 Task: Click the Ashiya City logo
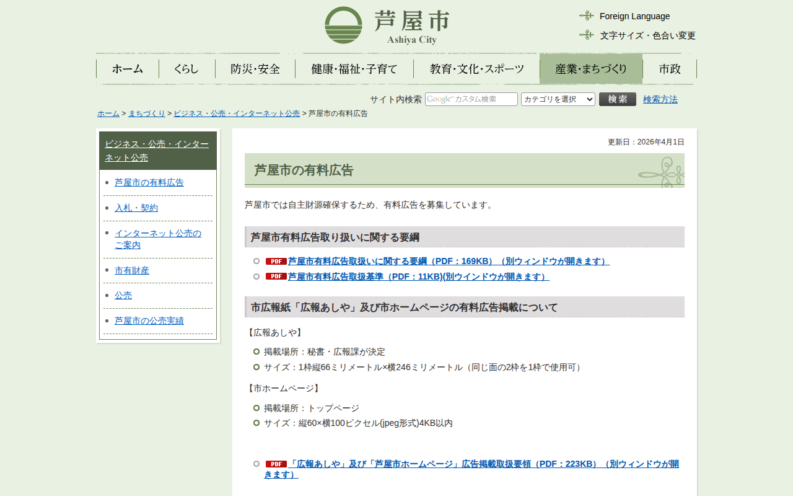pos(387,25)
